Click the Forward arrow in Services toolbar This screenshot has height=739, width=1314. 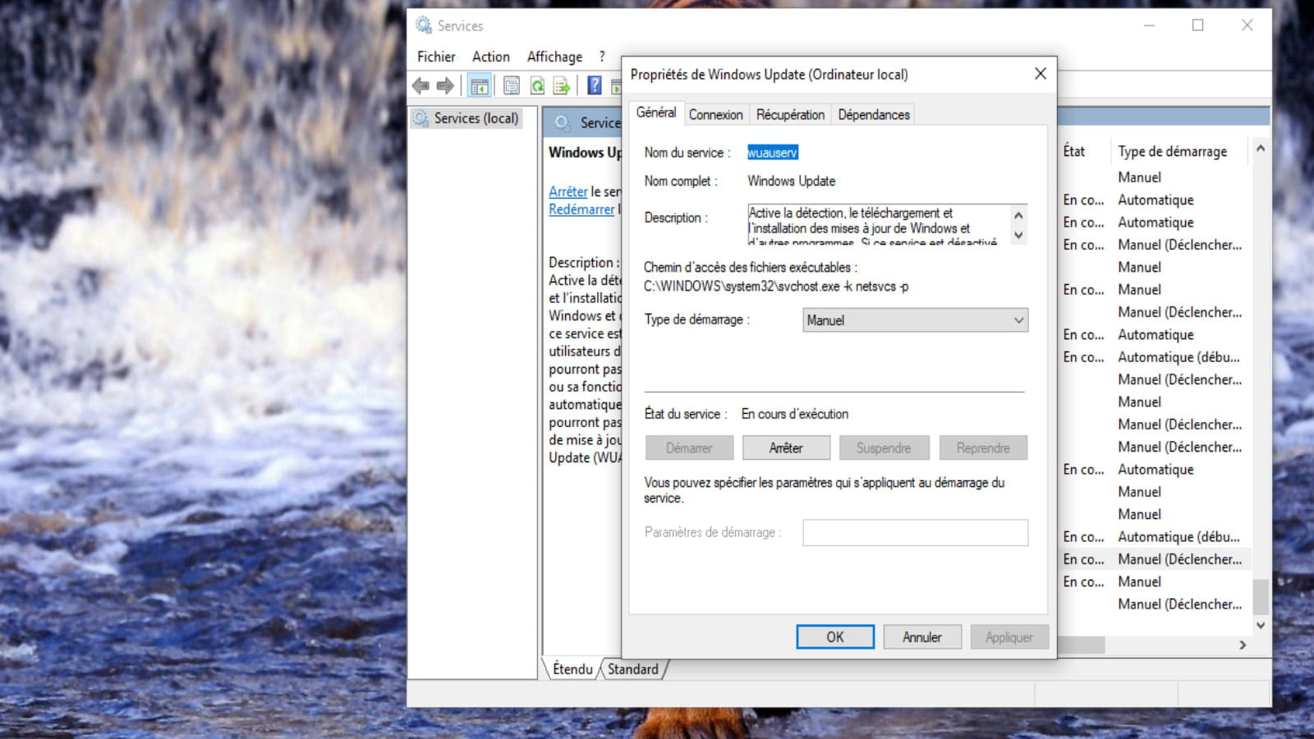pos(445,85)
